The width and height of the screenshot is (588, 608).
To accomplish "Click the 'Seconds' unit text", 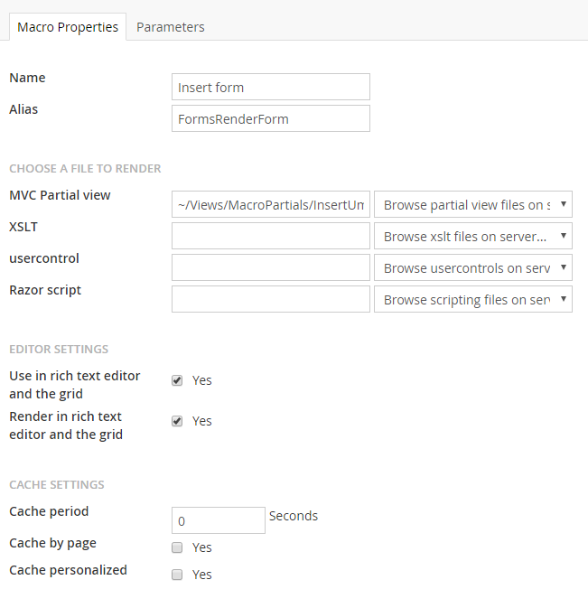I will [x=294, y=516].
